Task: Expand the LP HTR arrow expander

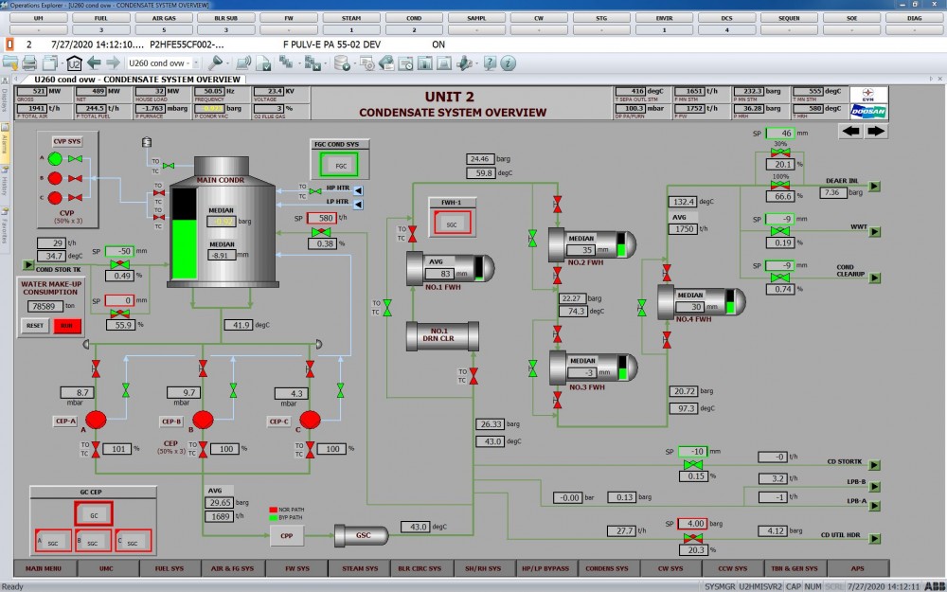Action: click(360, 200)
